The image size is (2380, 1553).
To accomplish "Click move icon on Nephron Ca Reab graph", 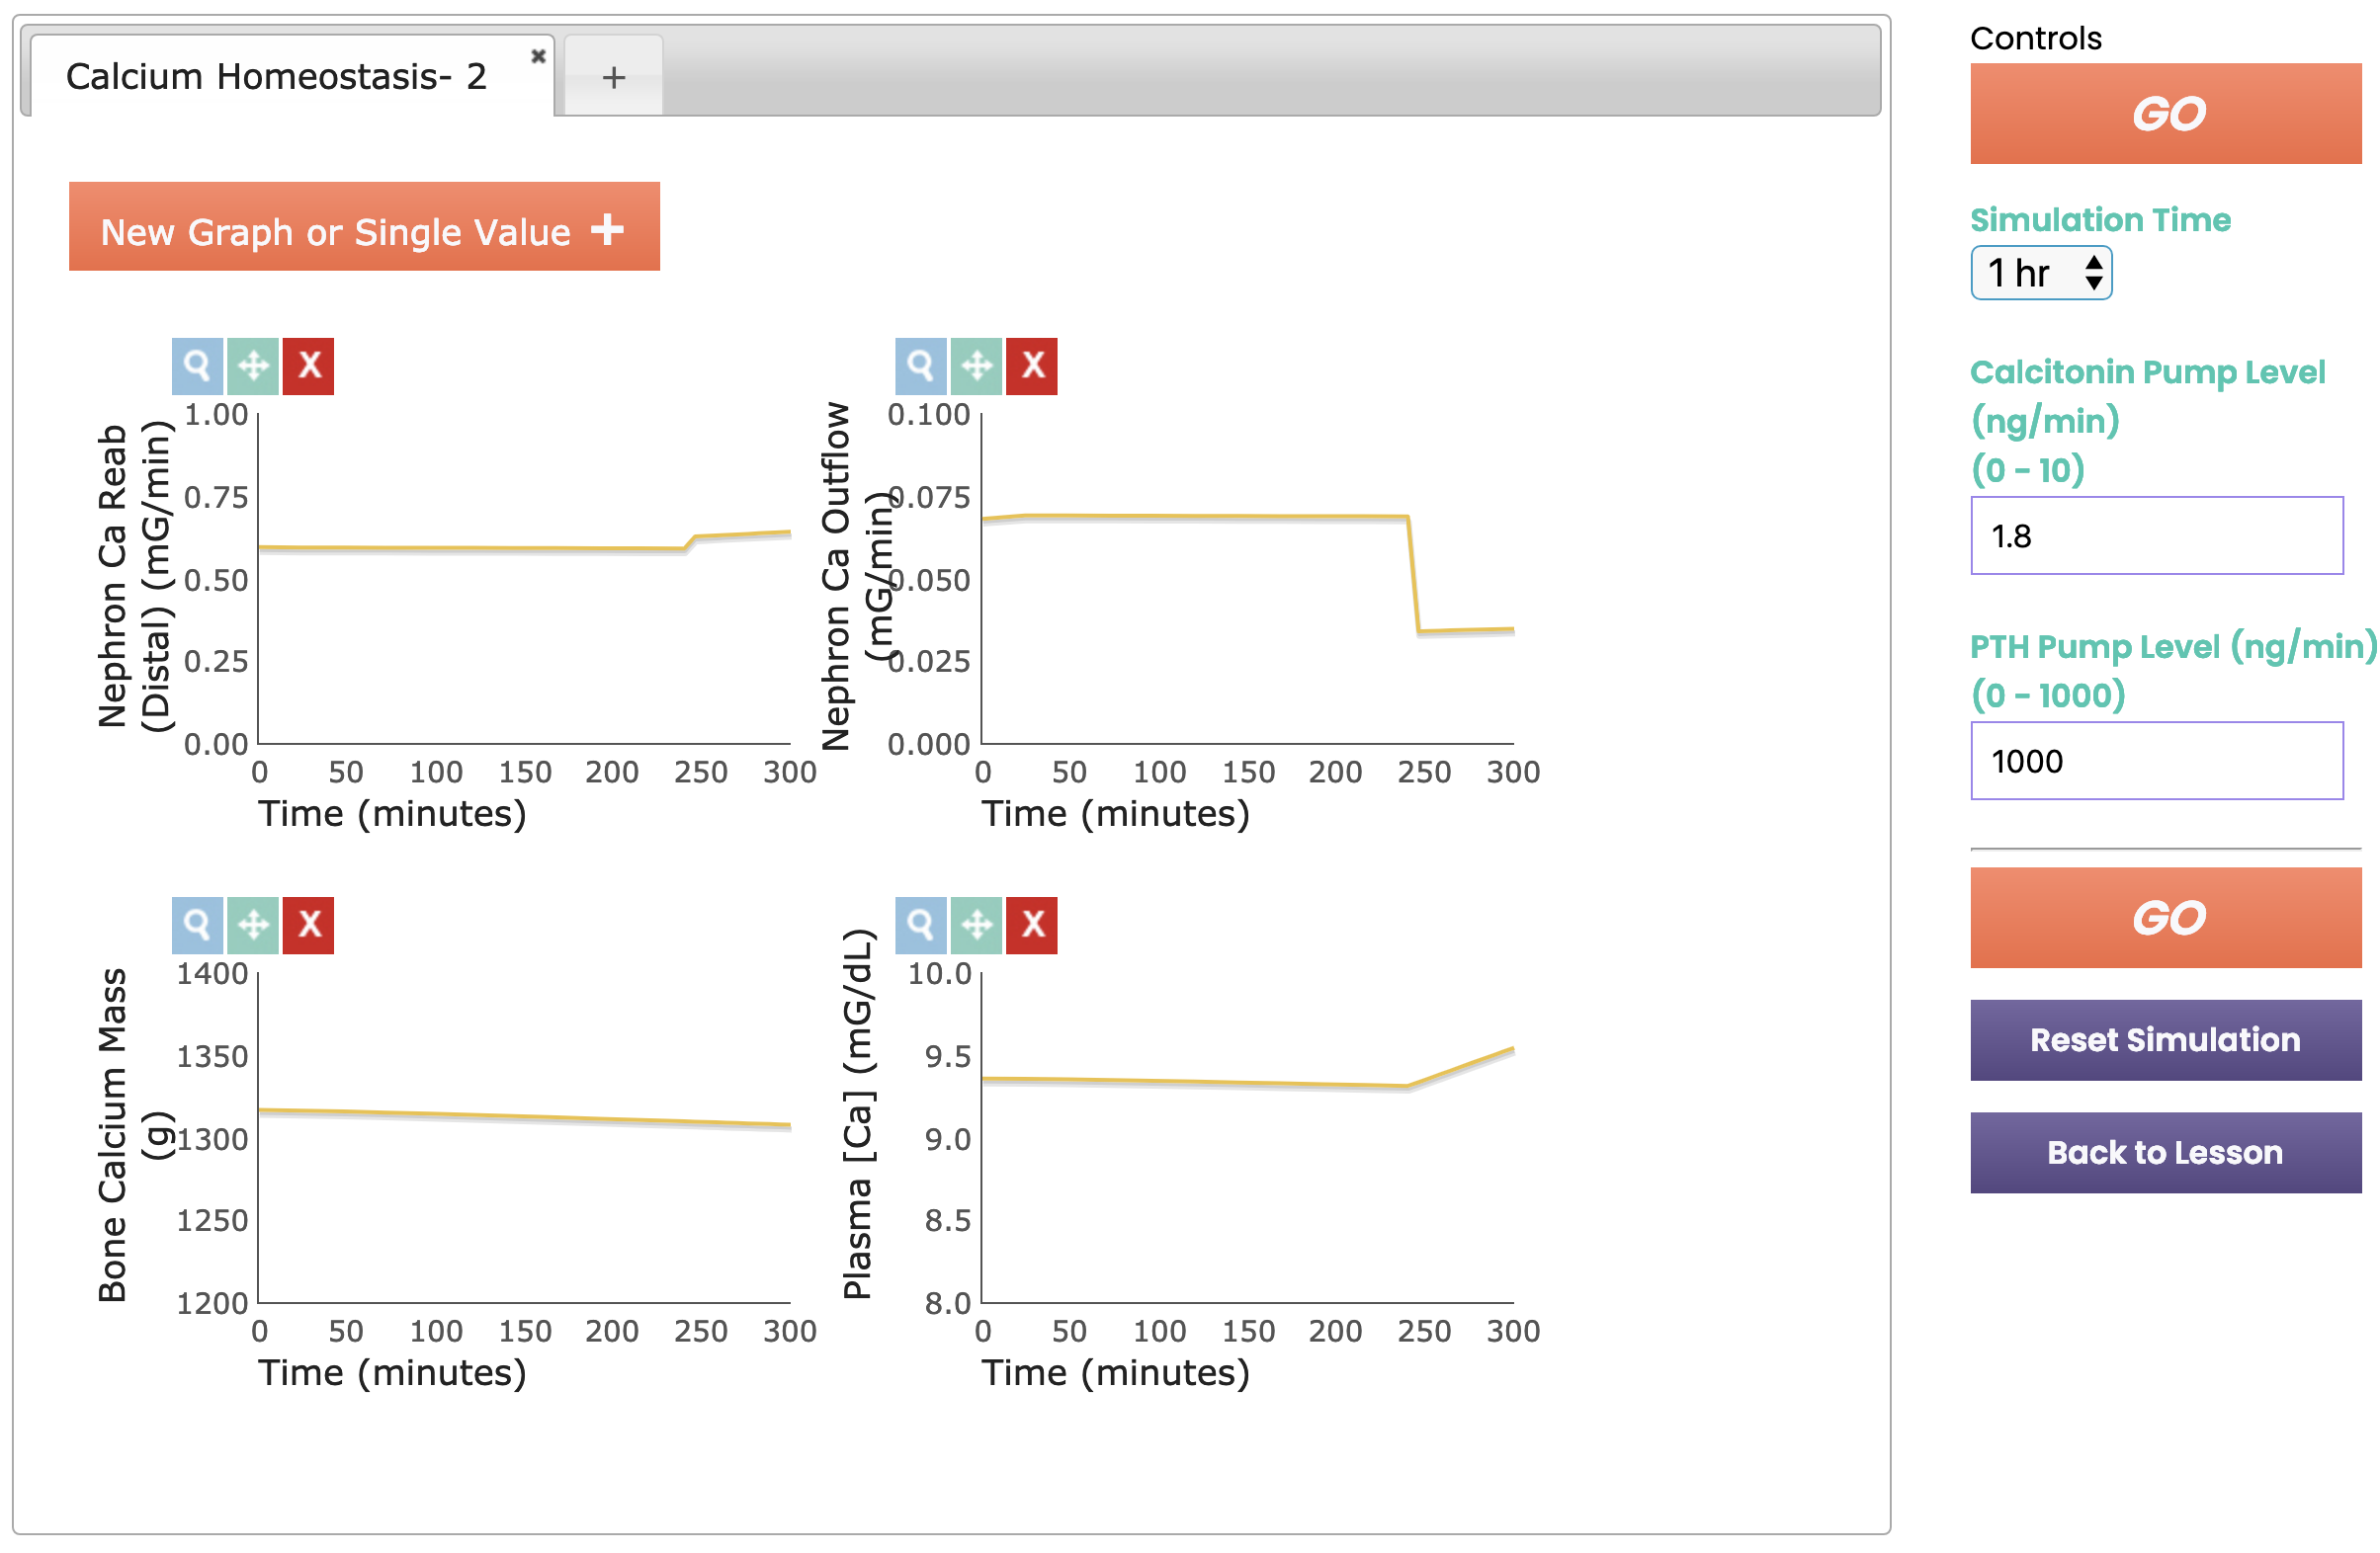I will (253, 366).
